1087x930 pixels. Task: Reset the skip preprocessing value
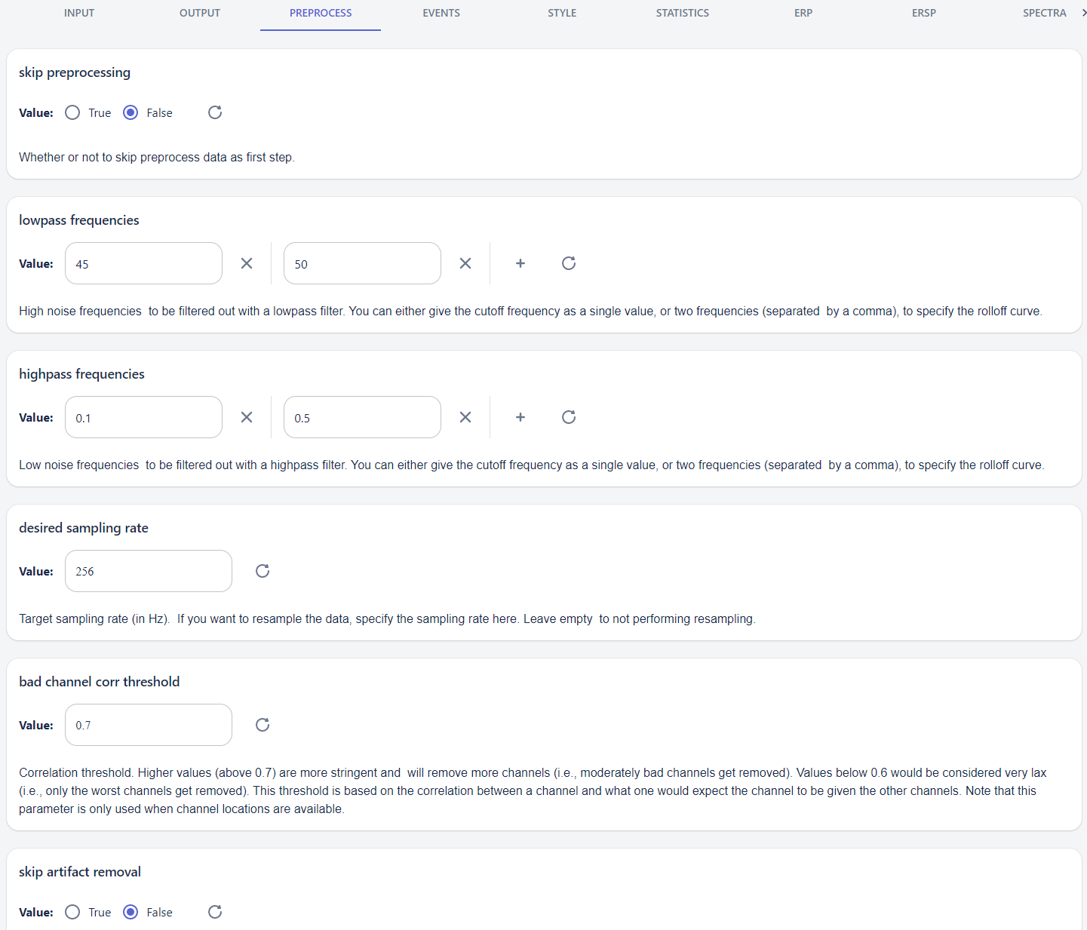(x=215, y=112)
